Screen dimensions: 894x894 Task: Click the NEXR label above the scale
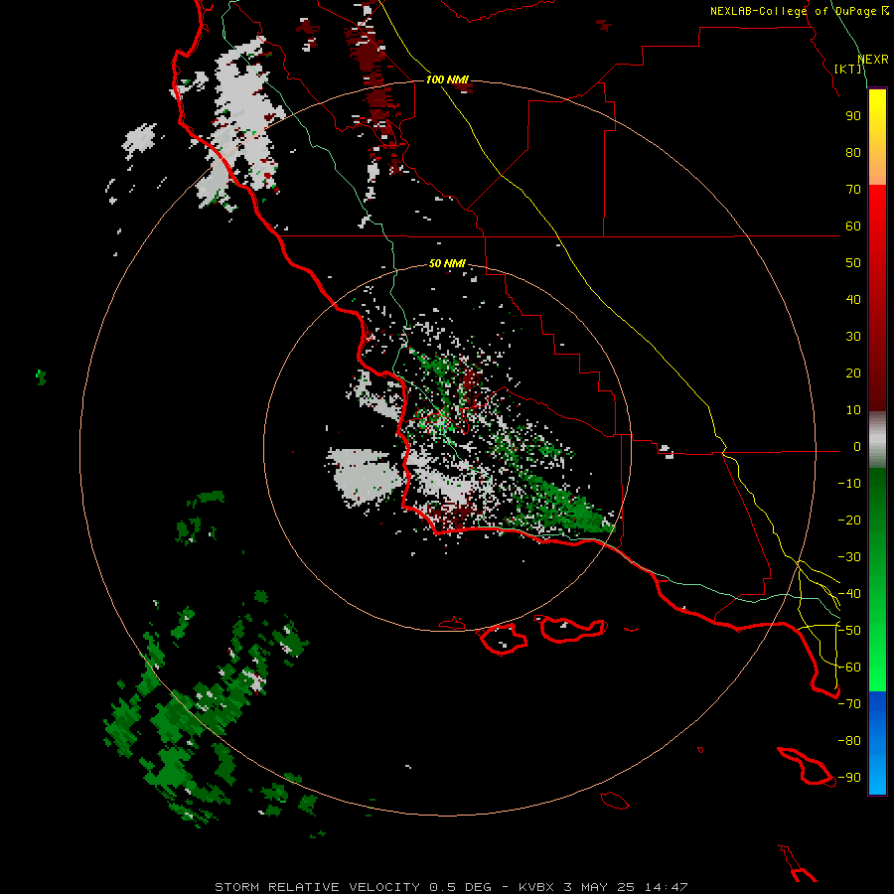click(873, 60)
